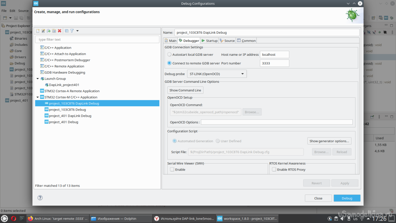Select project_401 in Project Explorer

pos(19,100)
